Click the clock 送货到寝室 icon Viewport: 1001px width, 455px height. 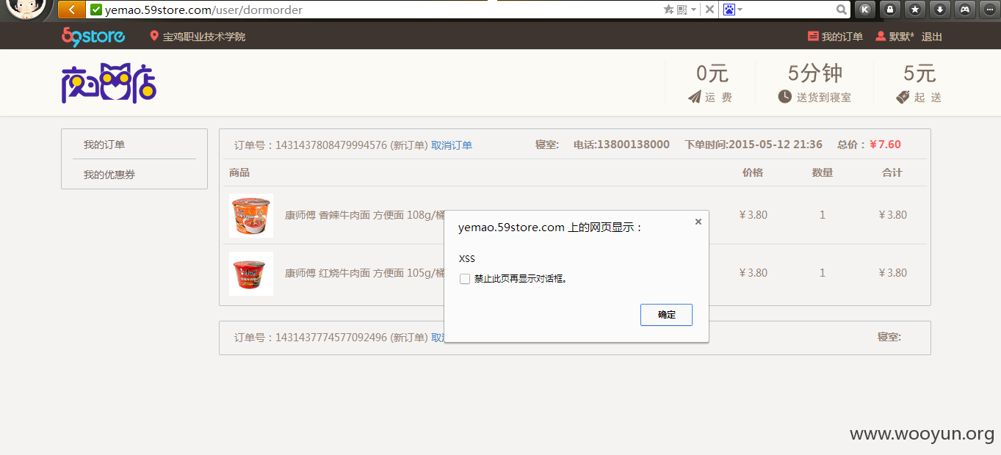(785, 97)
